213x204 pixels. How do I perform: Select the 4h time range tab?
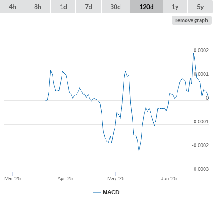coord(13,7)
